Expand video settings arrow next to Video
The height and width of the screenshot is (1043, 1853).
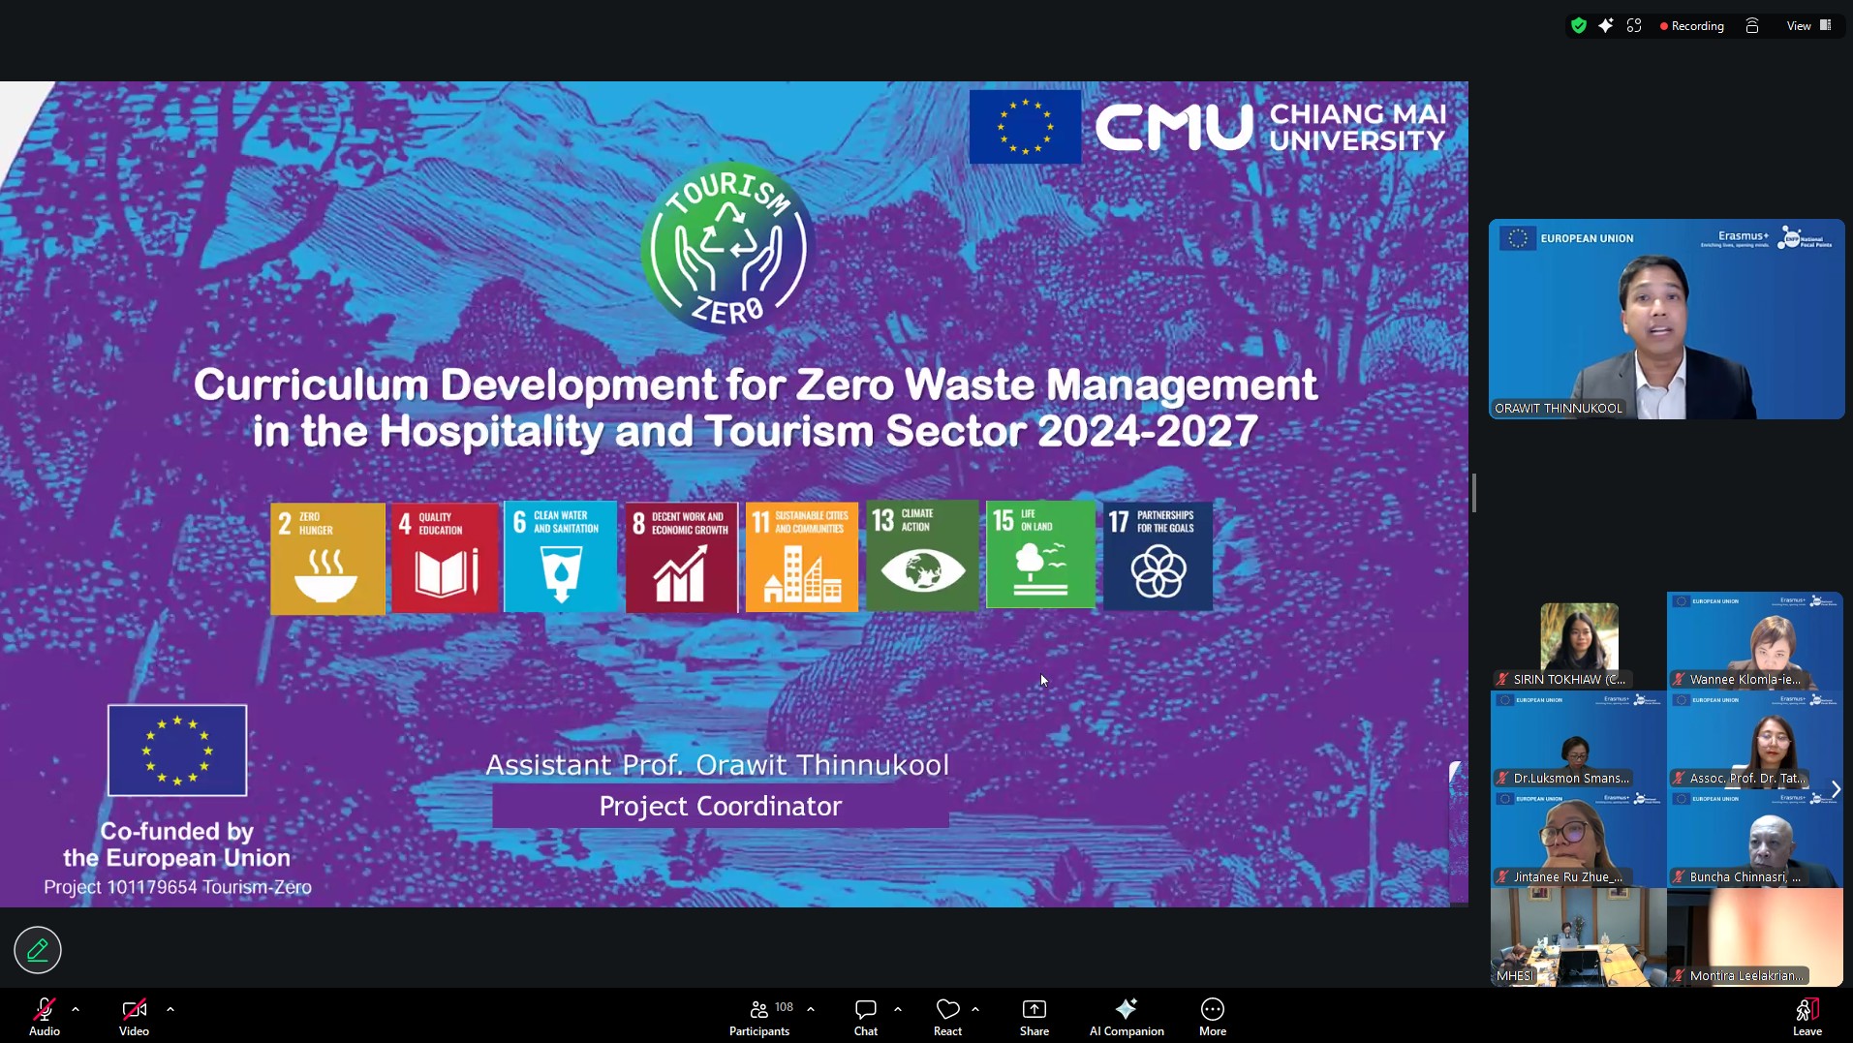point(170,1009)
